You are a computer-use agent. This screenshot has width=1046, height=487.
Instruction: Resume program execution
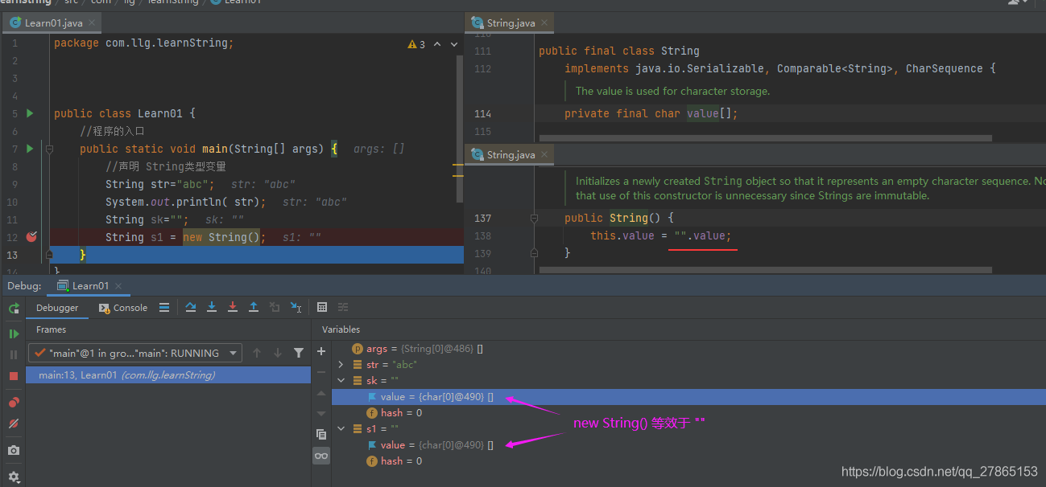14,334
